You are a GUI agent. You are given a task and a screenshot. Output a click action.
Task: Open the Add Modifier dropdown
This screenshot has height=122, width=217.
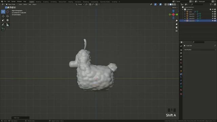(x=200, y=50)
